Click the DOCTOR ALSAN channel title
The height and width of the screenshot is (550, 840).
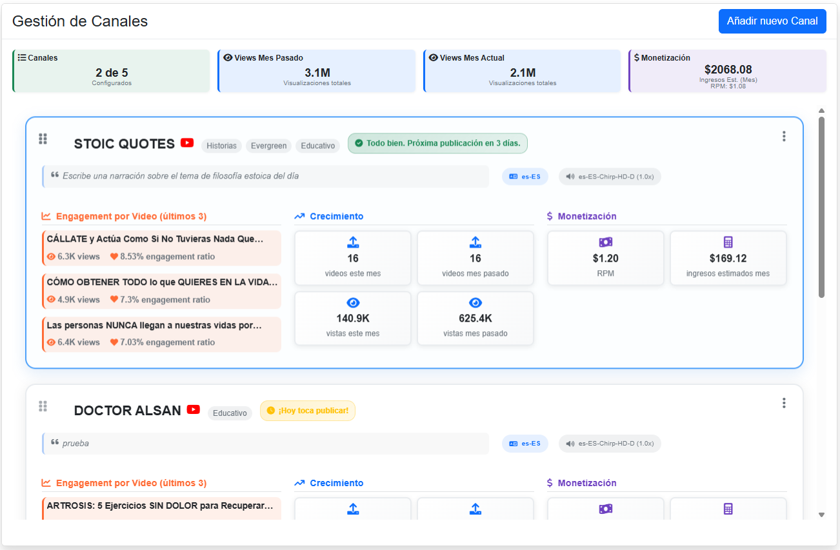click(128, 411)
